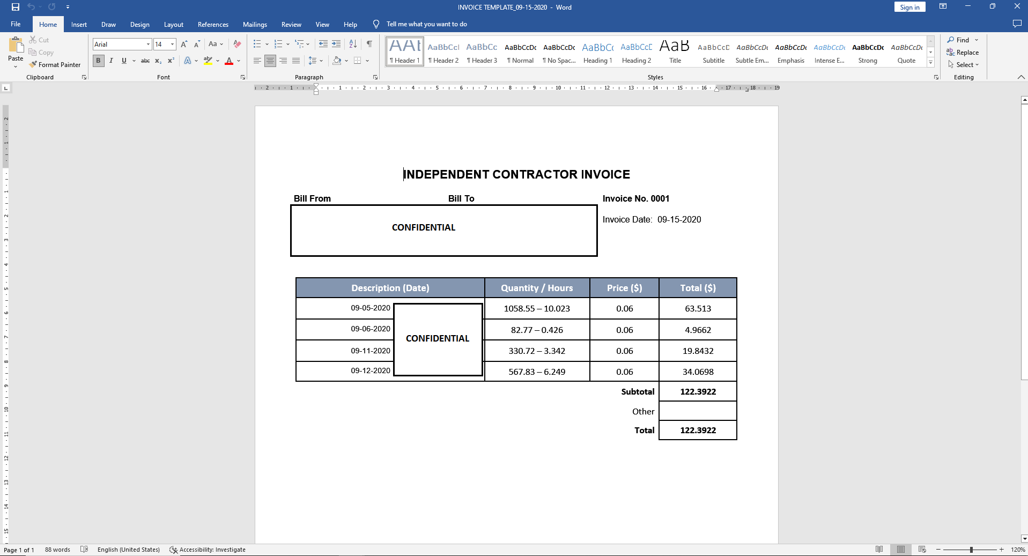The height and width of the screenshot is (556, 1028).
Task: Switch to the Layout tab
Action: pyautogui.click(x=174, y=24)
